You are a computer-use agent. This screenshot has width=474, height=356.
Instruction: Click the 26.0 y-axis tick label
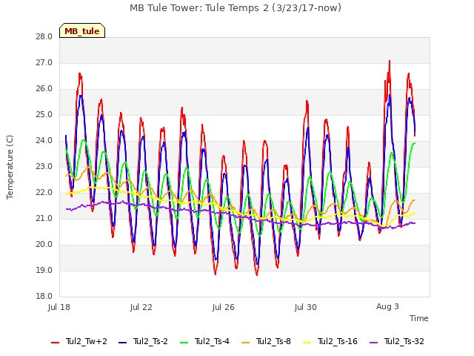44,89
